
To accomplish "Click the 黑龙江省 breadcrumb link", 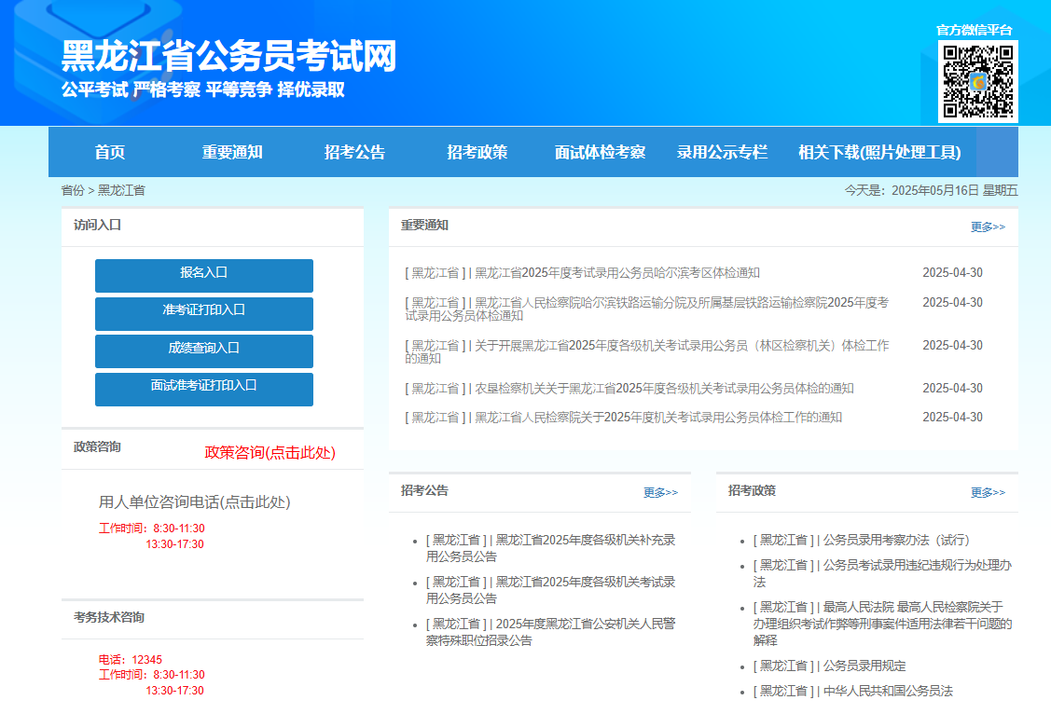I will tap(121, 190).
